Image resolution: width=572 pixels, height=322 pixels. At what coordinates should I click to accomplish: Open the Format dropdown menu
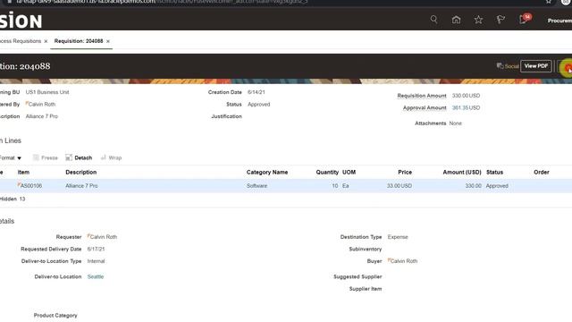click(x=11, y=157)
